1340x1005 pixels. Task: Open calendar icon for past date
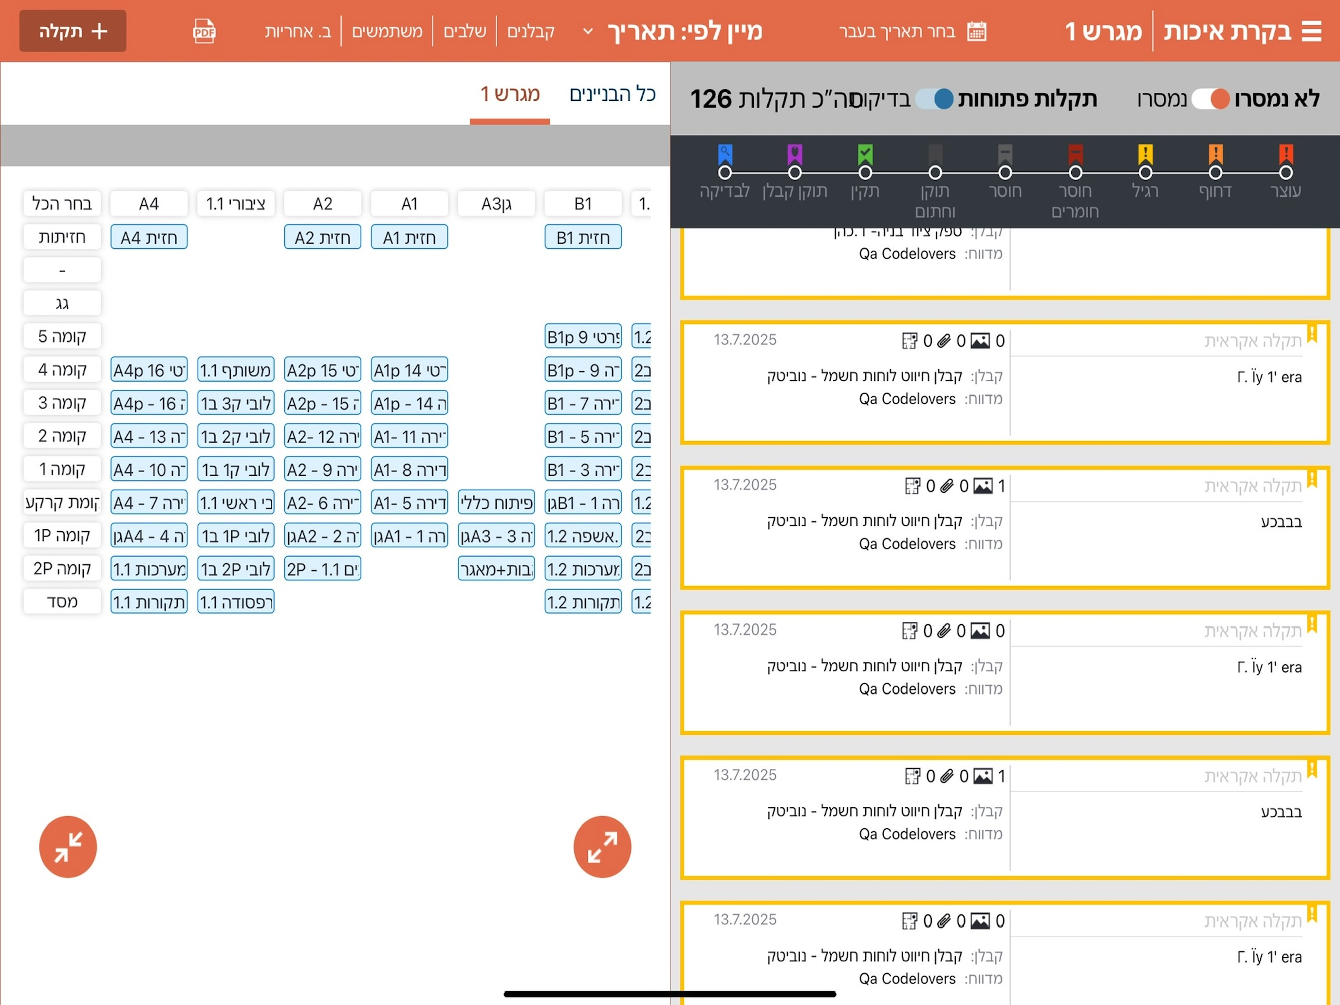977,31
